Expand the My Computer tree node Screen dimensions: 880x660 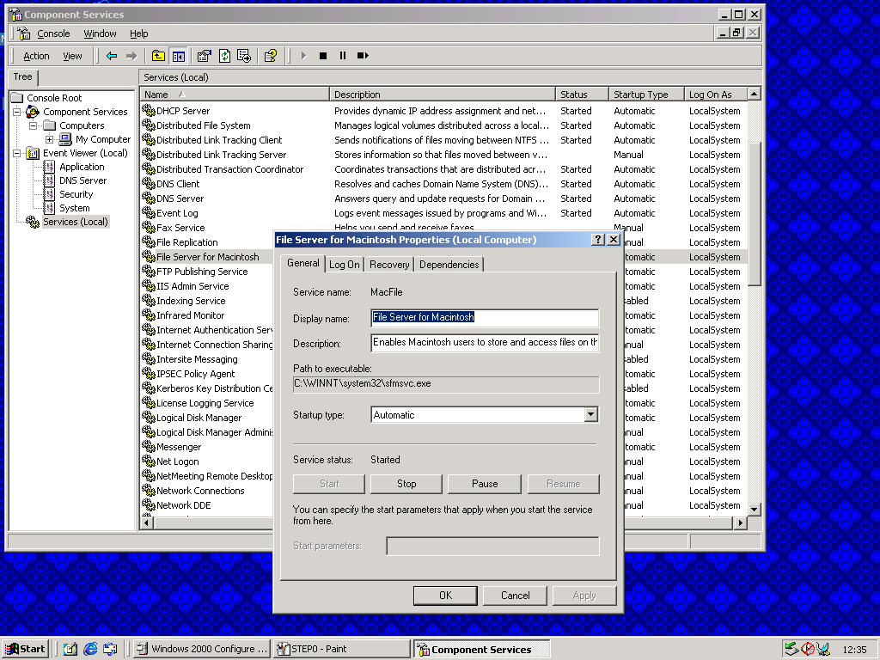pos(49,139)
